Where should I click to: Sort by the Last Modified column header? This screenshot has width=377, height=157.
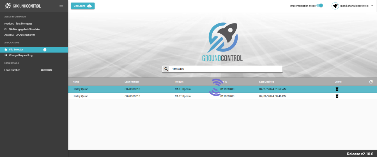266,82
